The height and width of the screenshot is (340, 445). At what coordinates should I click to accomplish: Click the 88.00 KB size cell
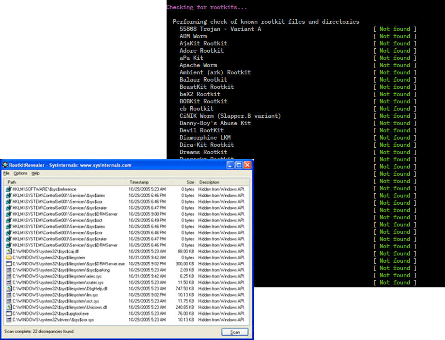click(186, 252)
